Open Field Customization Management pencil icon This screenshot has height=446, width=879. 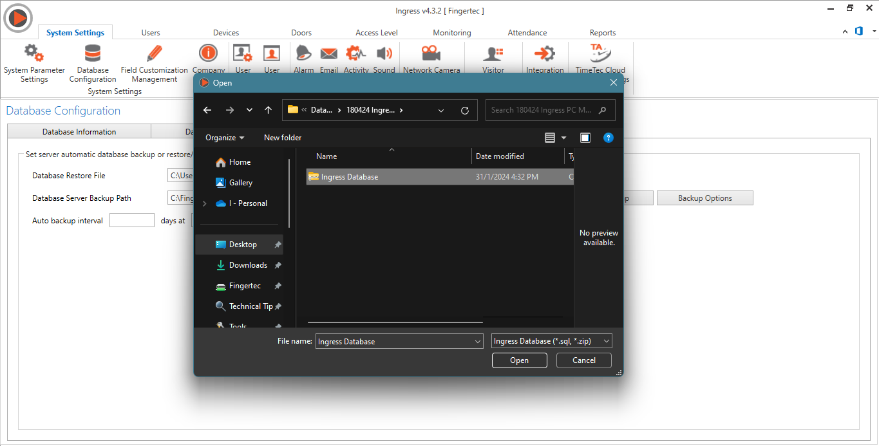click(155, 53)
